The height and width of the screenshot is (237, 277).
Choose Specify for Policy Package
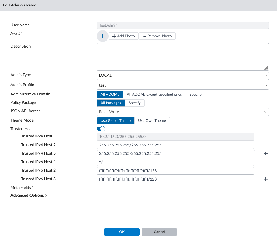click(135, 103)
